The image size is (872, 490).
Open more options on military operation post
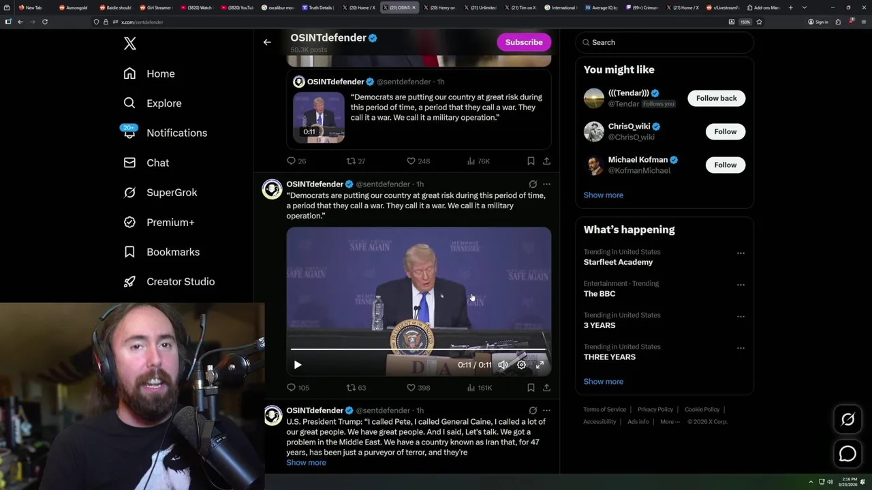(546, 184)
